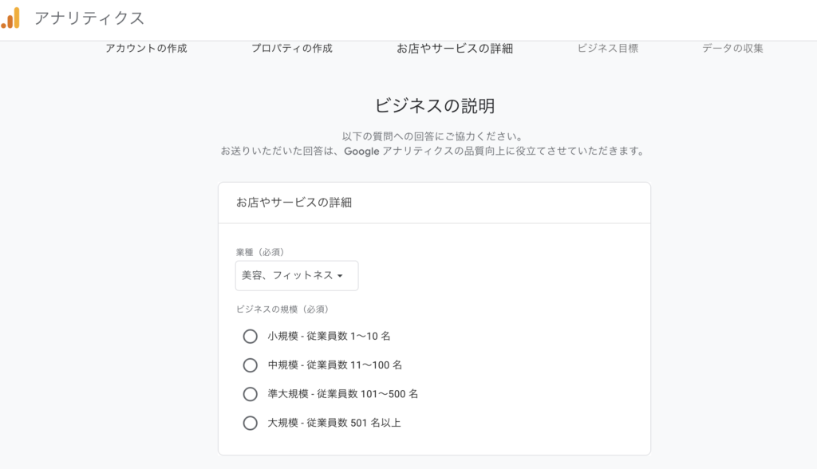Go to the アカウントの作成 step
This screenshot has width=817, height=469.
point(147,49)
